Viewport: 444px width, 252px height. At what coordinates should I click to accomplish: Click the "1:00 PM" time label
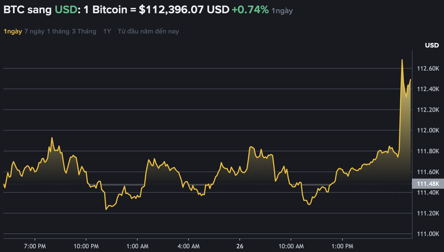tap(342, 246)
